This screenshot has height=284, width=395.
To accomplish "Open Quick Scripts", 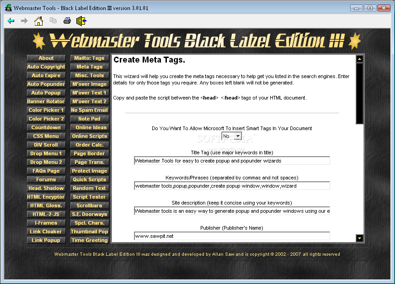I will coord(90,179).
